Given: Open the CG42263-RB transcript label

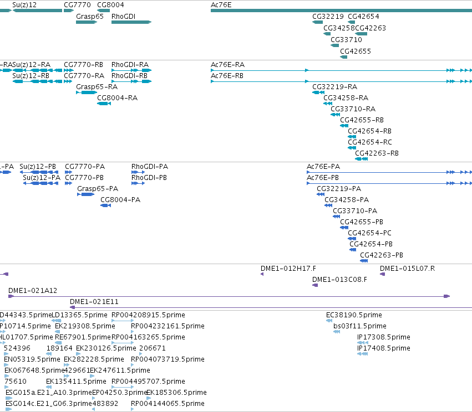Looking at the screenshot, I should point(377,153).
